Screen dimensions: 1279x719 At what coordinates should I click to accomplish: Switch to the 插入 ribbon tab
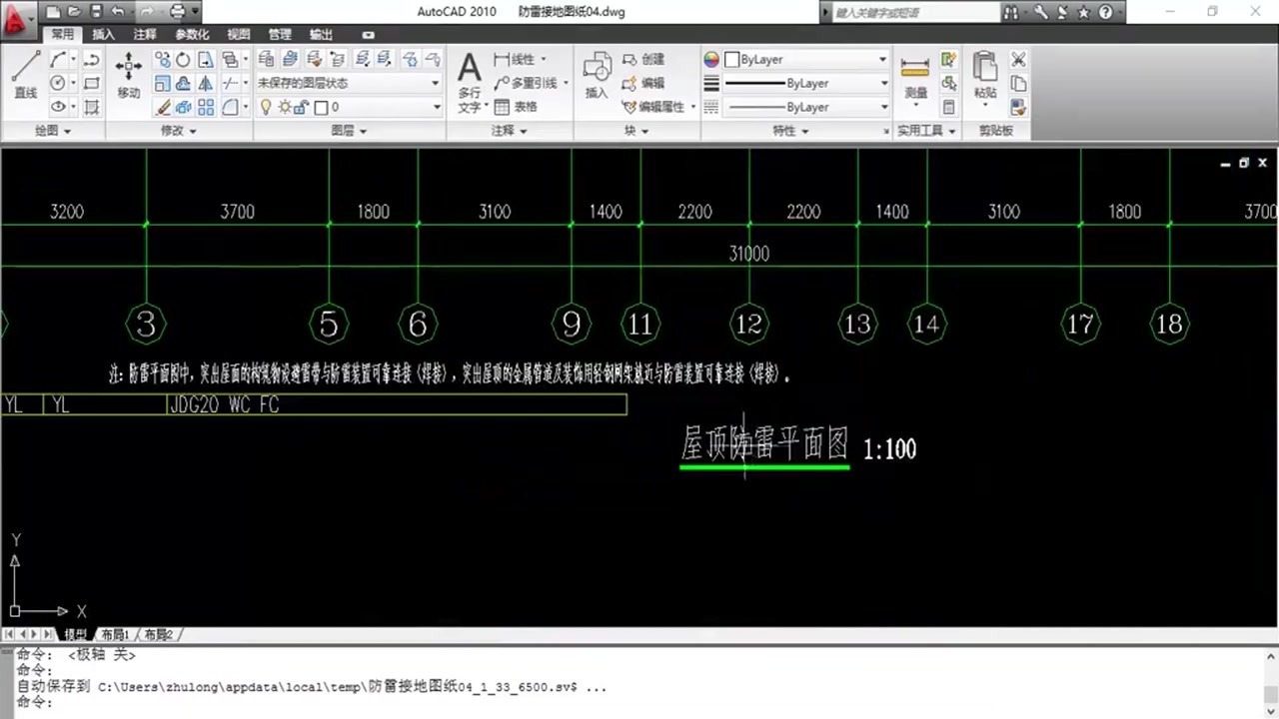pyautogui.click(x=104, y=34)
